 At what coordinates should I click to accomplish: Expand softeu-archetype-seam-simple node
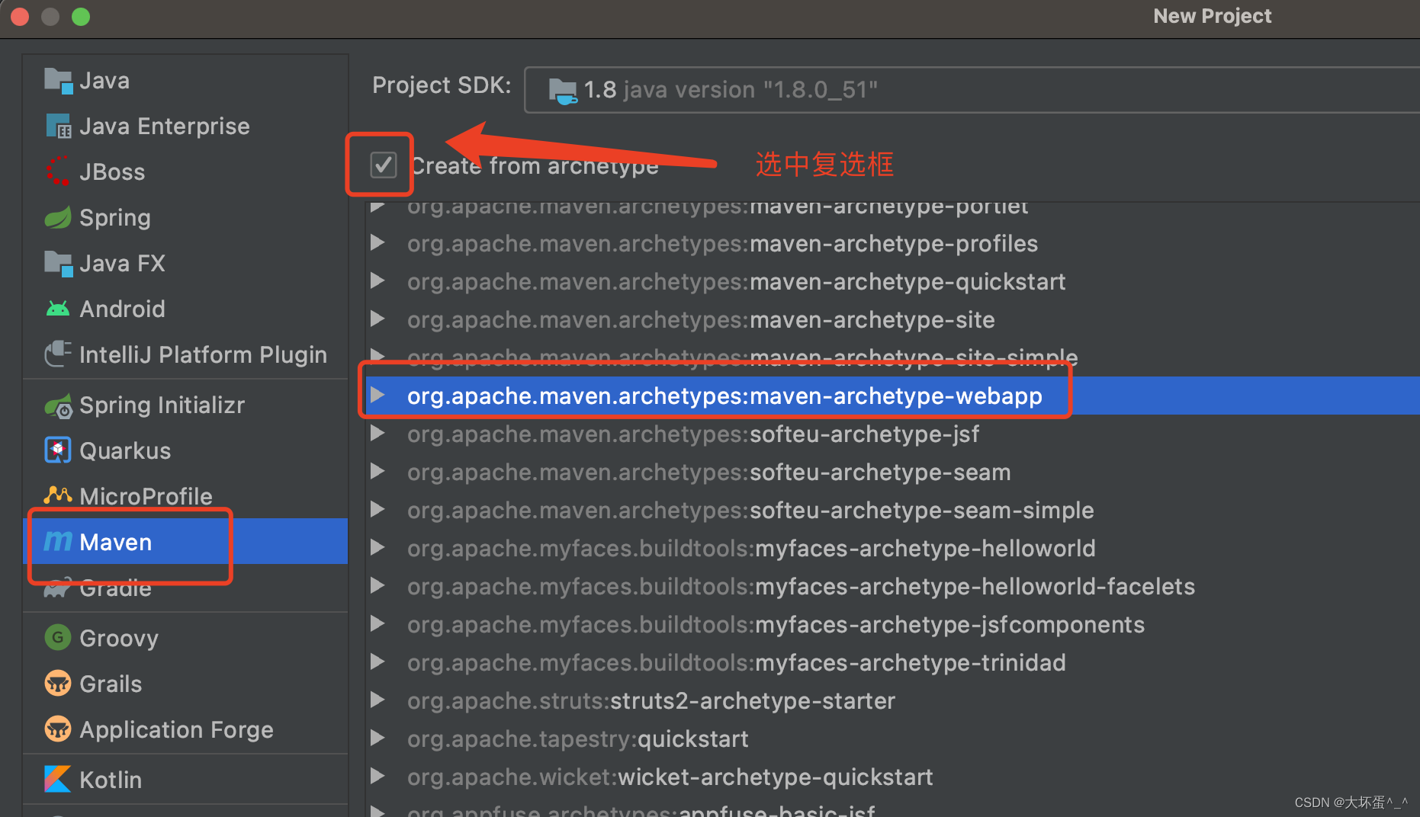[377, 510]
